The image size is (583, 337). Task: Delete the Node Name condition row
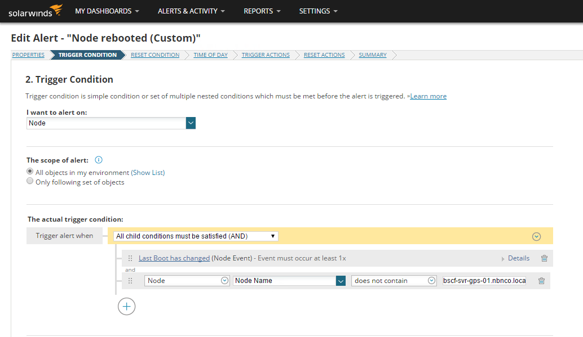541,281
